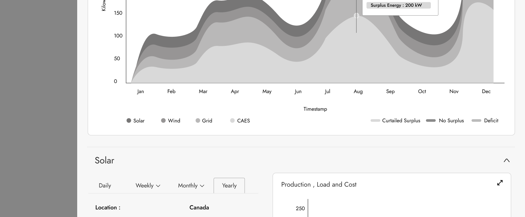Expand the Production, Load and Cost chart
The image size is (525, 217).
point(500,183)
